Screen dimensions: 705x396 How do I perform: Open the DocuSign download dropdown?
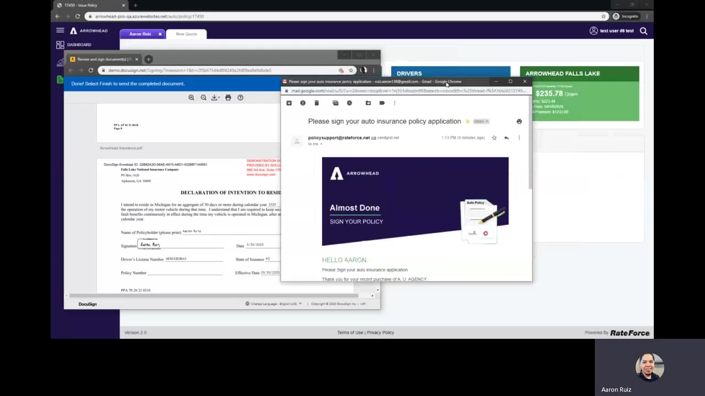[215, 97]
